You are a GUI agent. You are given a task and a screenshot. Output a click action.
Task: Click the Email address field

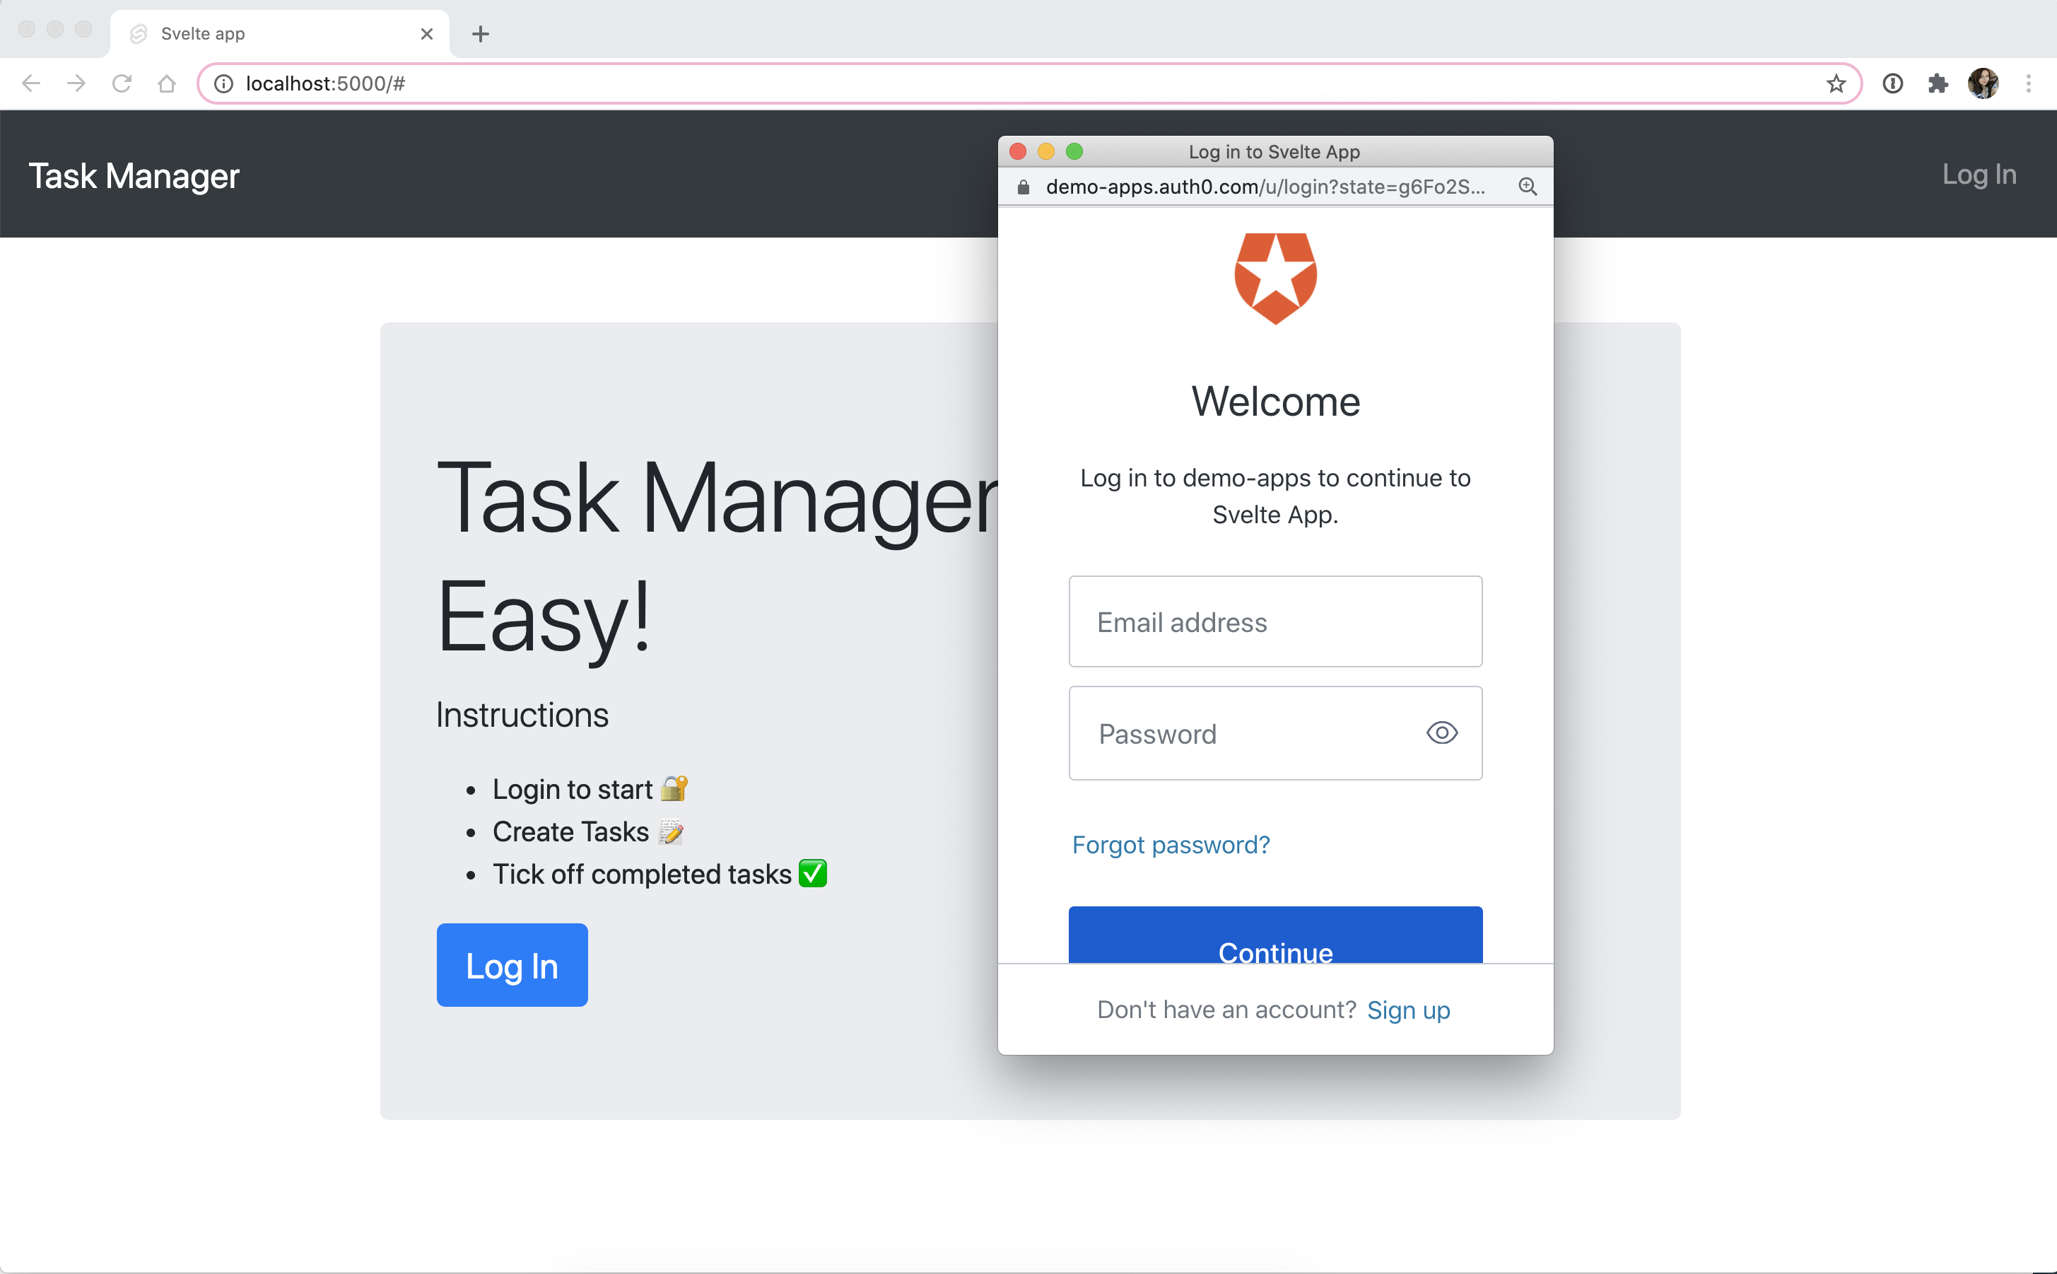[1274, 622]
